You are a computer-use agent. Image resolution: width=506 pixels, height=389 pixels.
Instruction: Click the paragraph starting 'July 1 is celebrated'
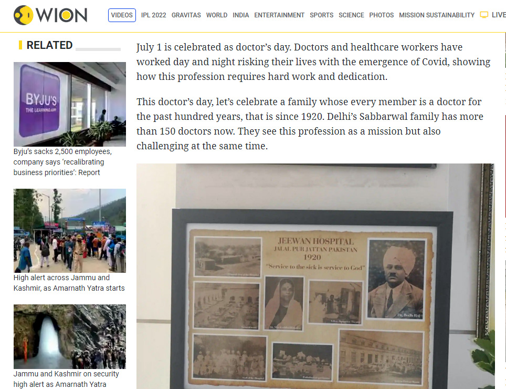[313, 62]
